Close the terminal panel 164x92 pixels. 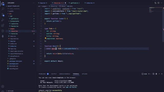click(162, 74)
